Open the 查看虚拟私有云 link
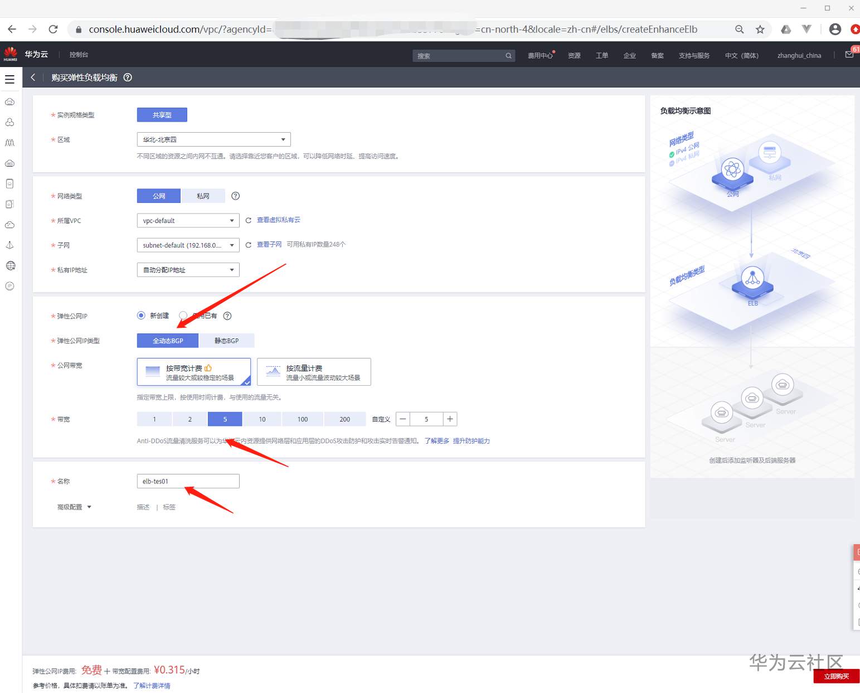The width and height of the screenshot is (860, 693). click(279, 220)
